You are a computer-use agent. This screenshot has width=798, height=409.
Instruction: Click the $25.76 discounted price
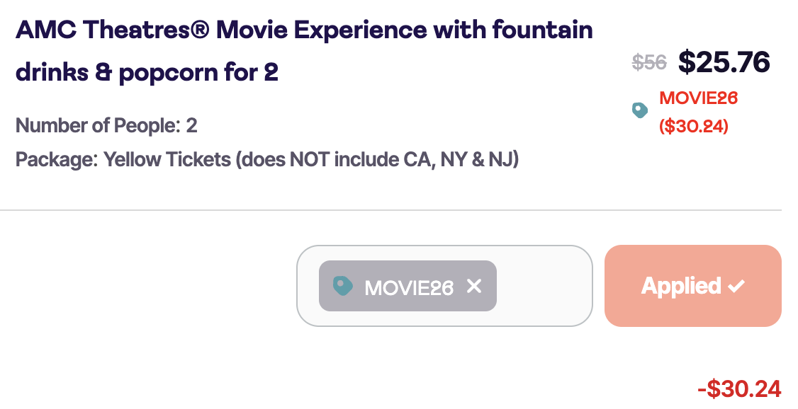click(724, 62)
